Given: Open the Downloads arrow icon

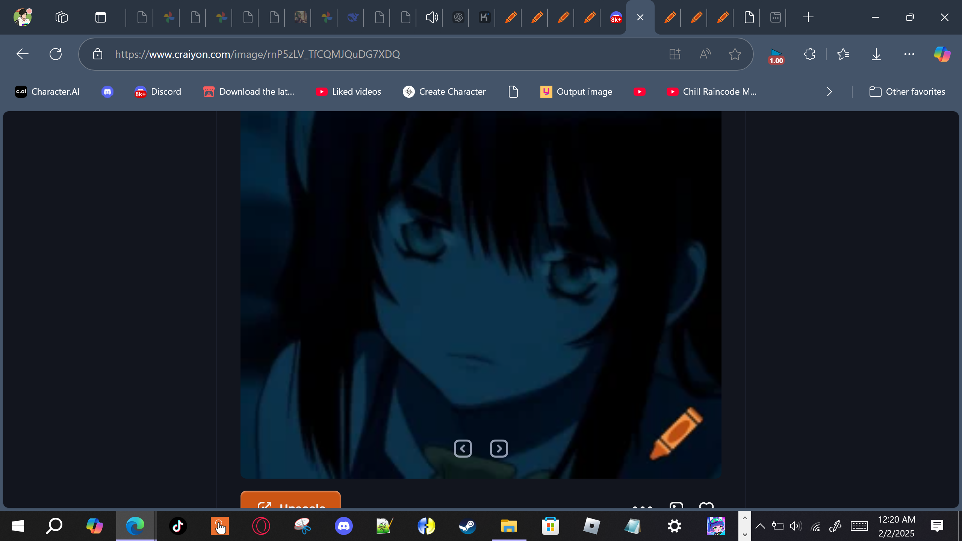Looking at the screenshot, I should pyautogui.click(x=876, y=54).
